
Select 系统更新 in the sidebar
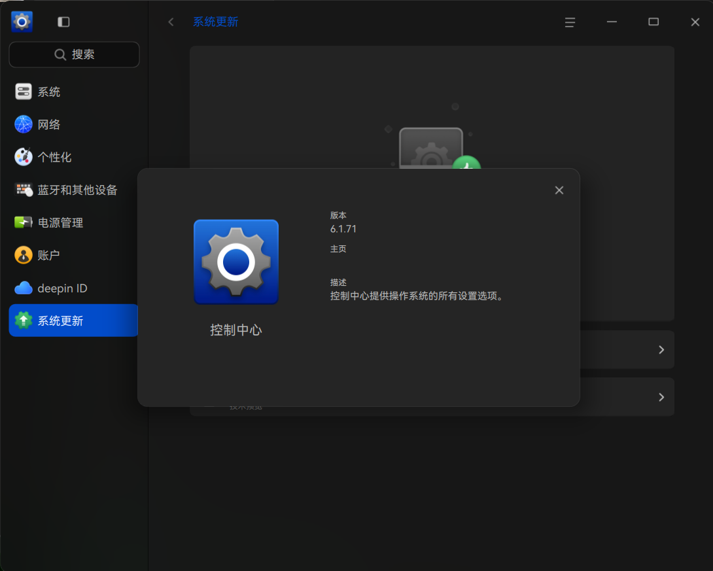pos(73,320)
